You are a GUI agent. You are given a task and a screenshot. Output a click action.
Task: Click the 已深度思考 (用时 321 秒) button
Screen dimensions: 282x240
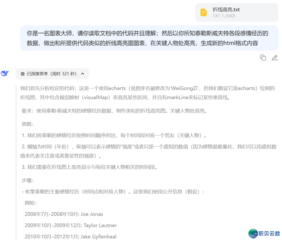pyautogui.click(x=52, y=74)
